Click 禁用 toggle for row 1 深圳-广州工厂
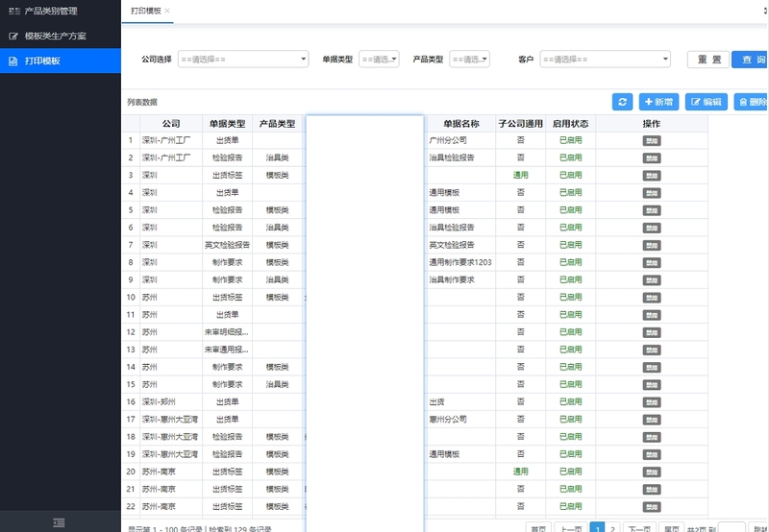 tap(652, 140)
